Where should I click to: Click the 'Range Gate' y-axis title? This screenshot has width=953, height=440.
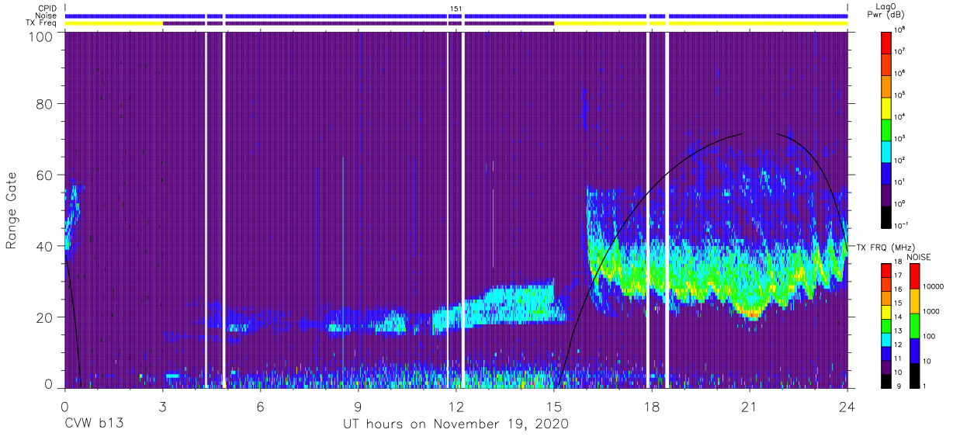(x=12, y=211)
